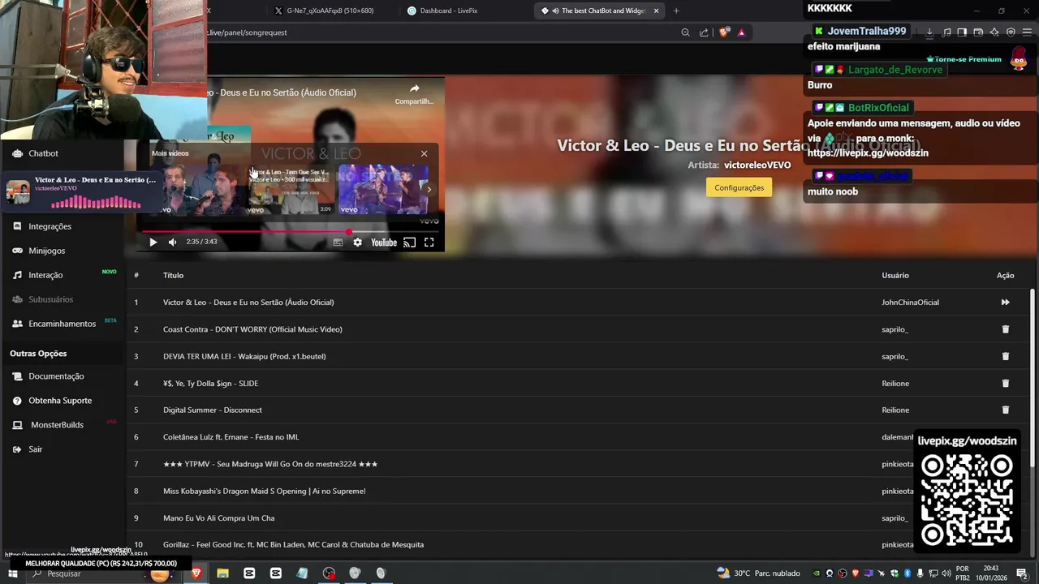The width and height of the screenshot is (1039, 584).
Task: Open the taskbar clock showing 20:43
Action: click(x=990, y=573)
